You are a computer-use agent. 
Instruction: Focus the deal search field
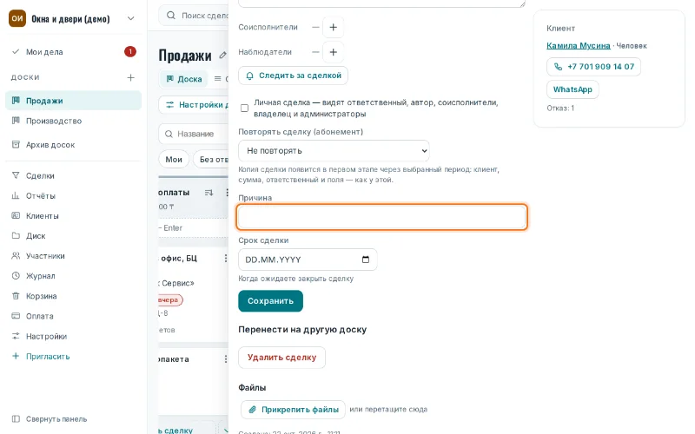point(195,16)
